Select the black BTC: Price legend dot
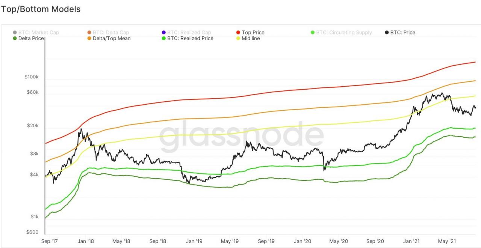The height and width of the screenshot is (248, 481). click(387, 33)
